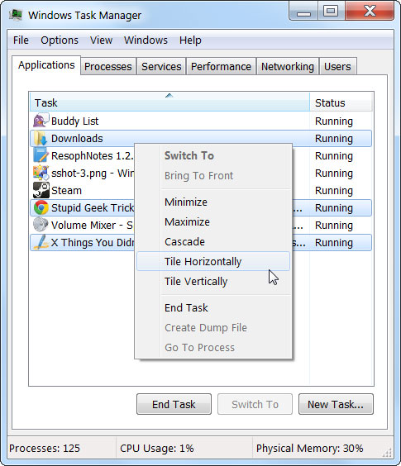Click the Downloads folder icon

[x=41, y=138]
